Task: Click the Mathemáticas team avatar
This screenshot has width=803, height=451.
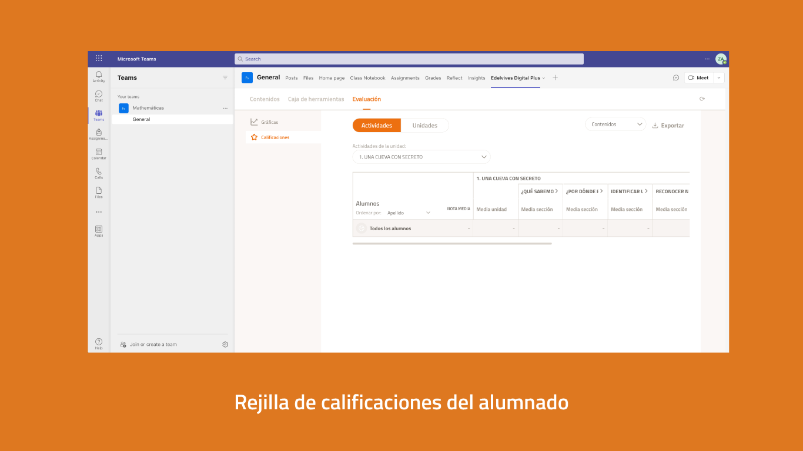Action: (123, 108)
